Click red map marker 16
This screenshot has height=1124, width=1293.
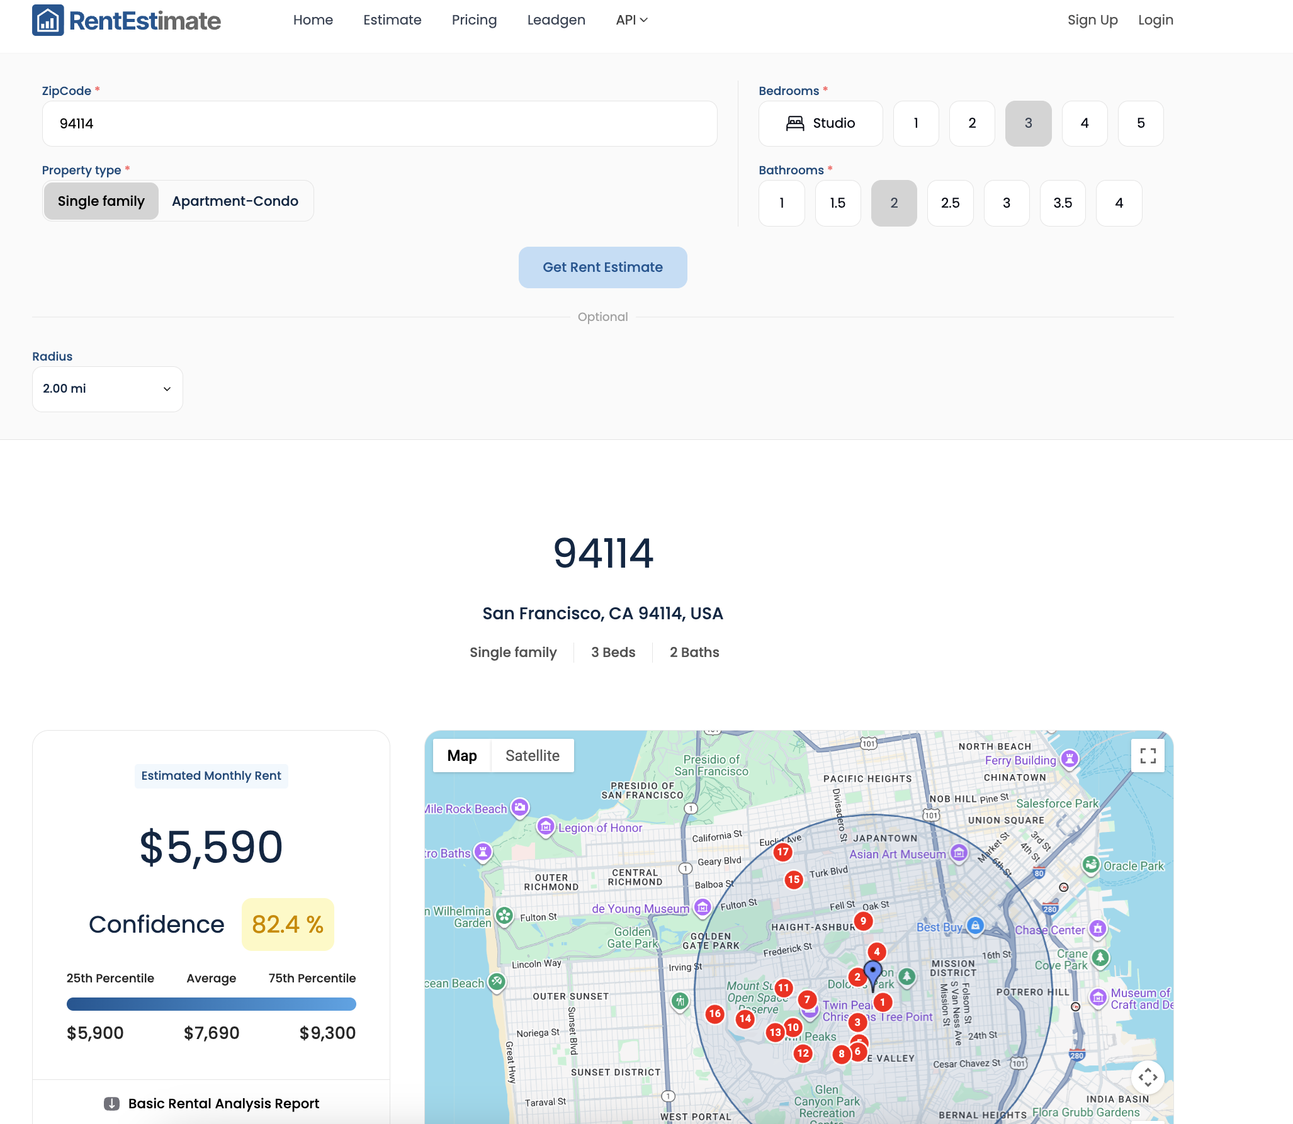tap(714, 1014)
